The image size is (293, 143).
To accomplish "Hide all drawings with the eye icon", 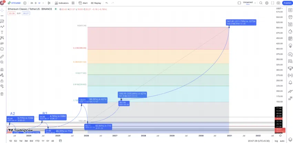I will 2,86.
